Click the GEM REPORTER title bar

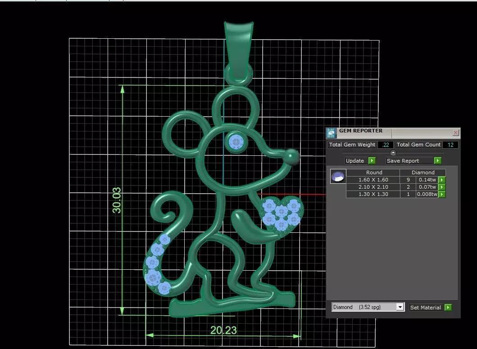pyautogui.click(x=394, y=133)
